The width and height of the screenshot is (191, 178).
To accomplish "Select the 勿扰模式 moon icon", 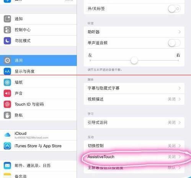I will 7,41.
